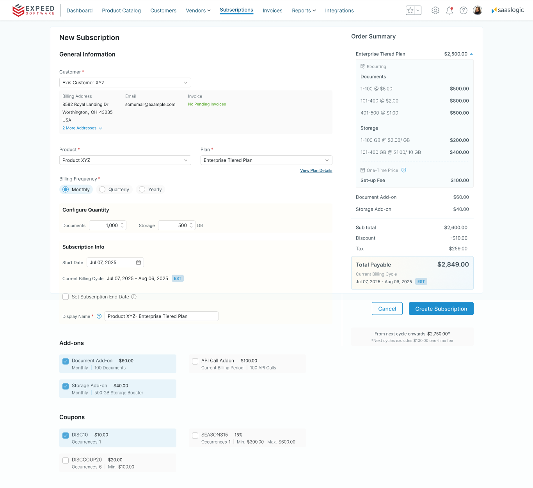Open the Product dropdown
533x488 pixels.
click(125, 160)
